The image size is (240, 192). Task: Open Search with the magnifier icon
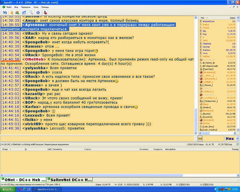[31, 13]
